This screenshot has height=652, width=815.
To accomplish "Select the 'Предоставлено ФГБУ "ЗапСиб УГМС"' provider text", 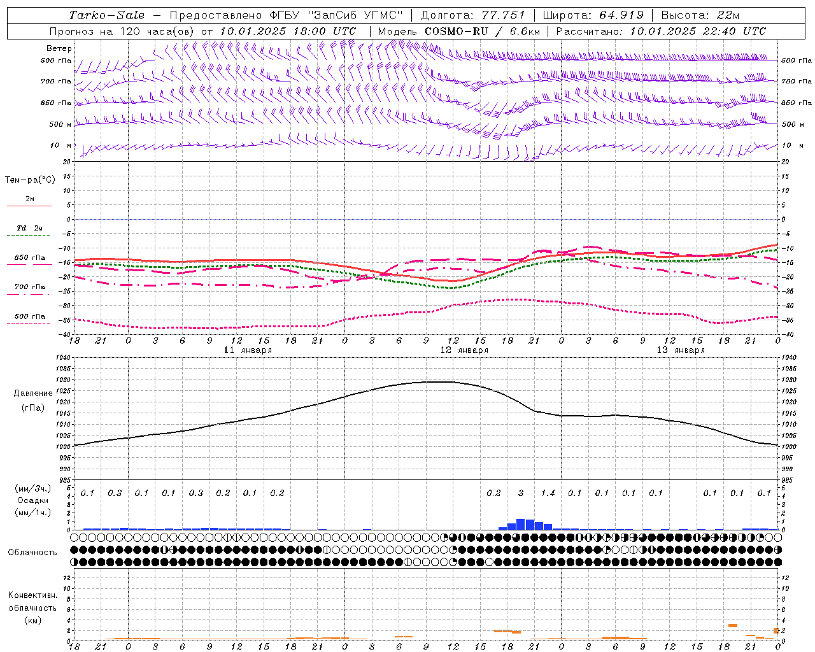I will tap(287, 15).
